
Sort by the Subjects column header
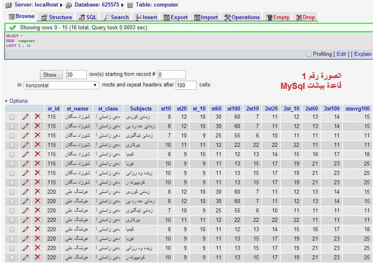[x=141, y=109]
